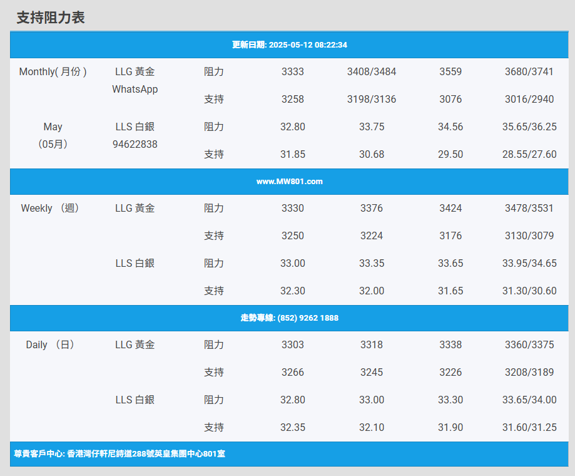This screenshot has height=476, width=575.
Task: Click the cell reading 33.65/34.00
Action: pyautogui.click(x=529, y=400)
